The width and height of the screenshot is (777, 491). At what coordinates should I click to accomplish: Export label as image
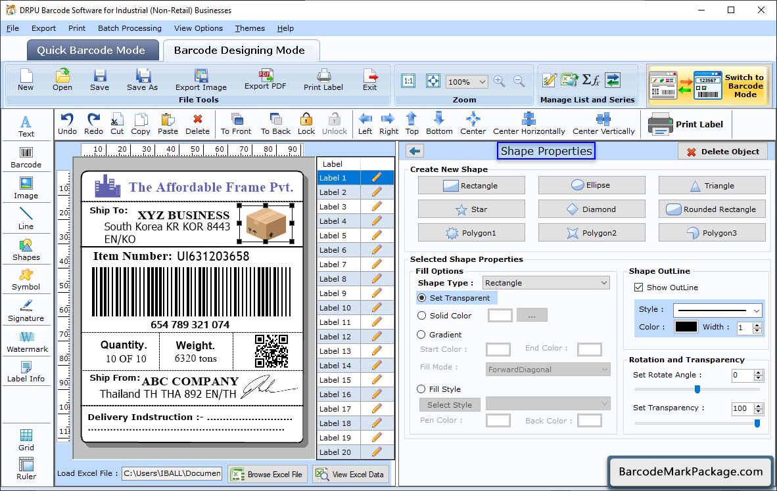click(x=200, y=79)
